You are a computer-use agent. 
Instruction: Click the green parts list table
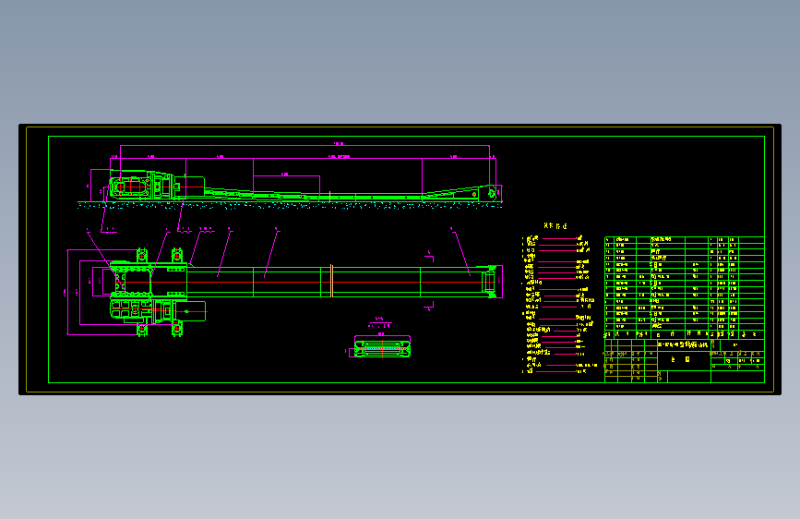tap(684, 287)
